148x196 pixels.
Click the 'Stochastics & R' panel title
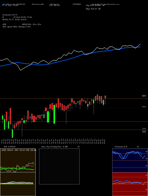click(x=121, y=147)
